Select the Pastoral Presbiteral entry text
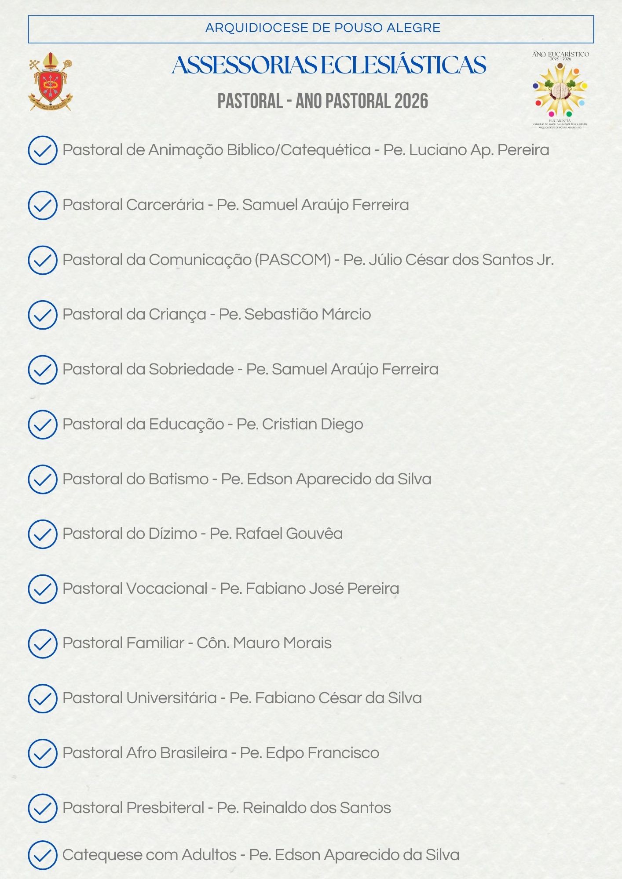Viewport: 622px width, 879px height. click(x=227, y=808)
